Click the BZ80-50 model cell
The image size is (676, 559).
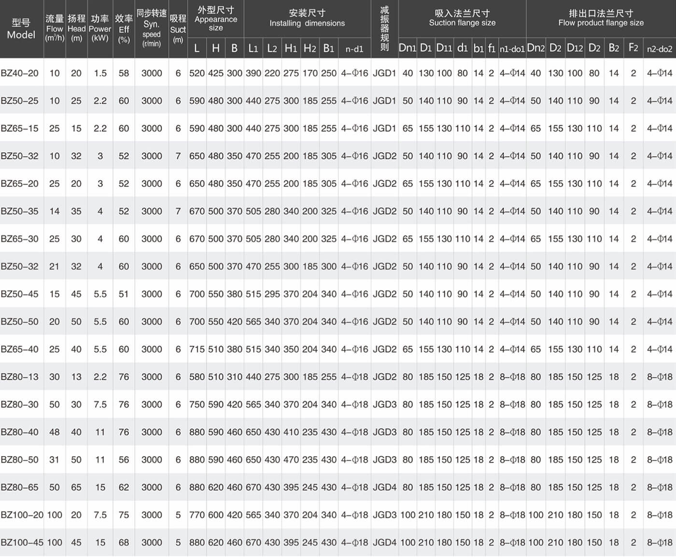click(x=20, y=459)
